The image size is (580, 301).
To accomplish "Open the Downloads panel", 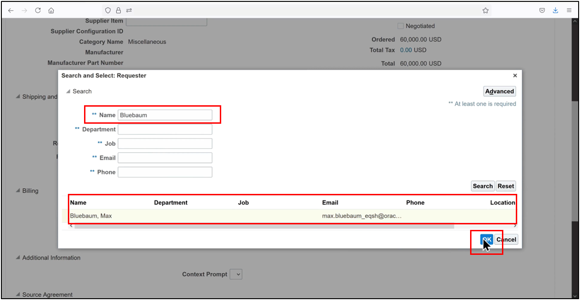I will tap(555, 10).
